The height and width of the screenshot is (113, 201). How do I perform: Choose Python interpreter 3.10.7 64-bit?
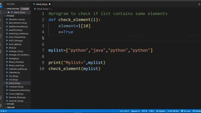[173, 111]
